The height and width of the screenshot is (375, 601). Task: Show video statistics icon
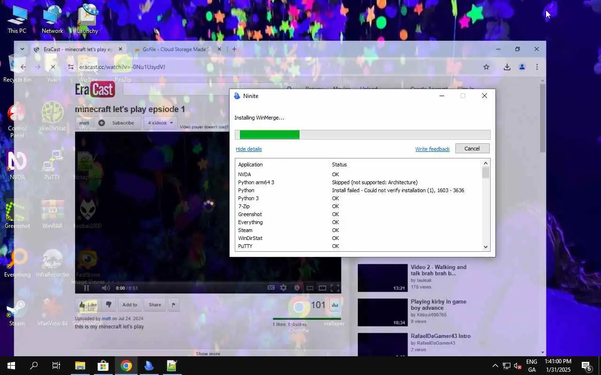(335, 305)
